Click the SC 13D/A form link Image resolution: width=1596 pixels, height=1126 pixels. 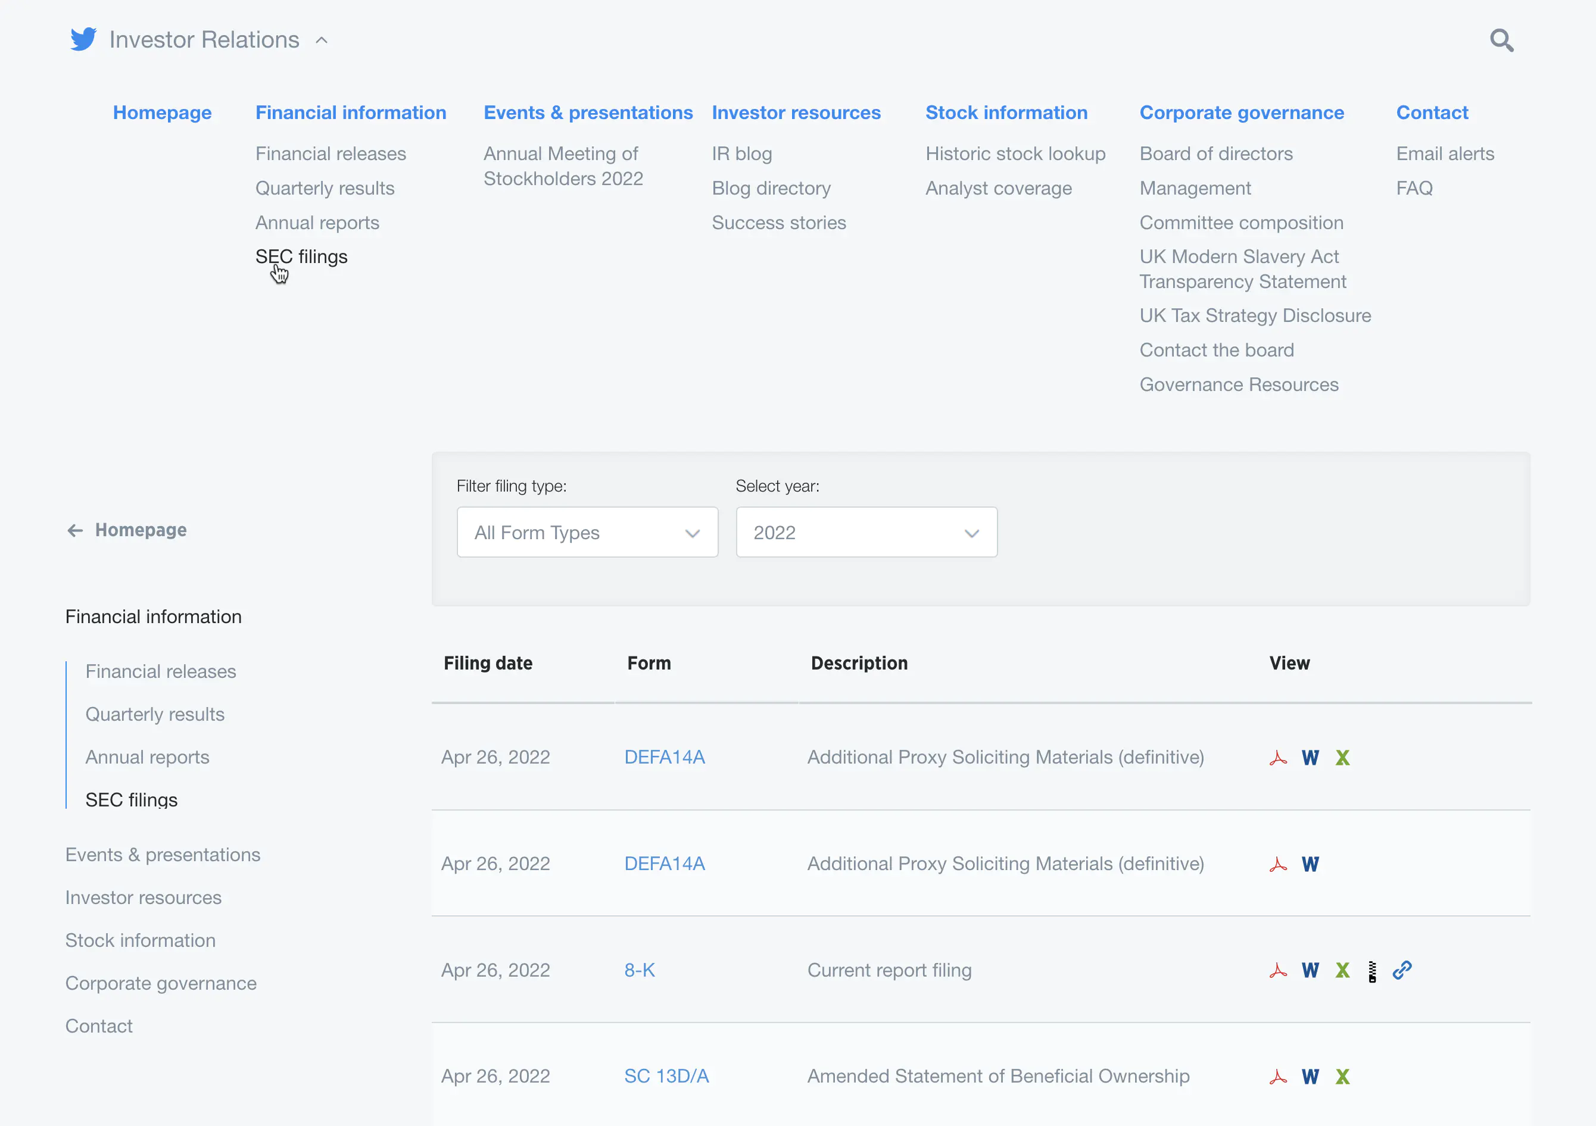click(x=666, y=1076)
